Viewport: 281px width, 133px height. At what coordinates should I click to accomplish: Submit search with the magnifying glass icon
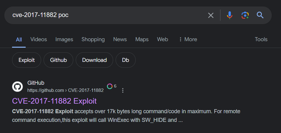click(x=260, y=15)
